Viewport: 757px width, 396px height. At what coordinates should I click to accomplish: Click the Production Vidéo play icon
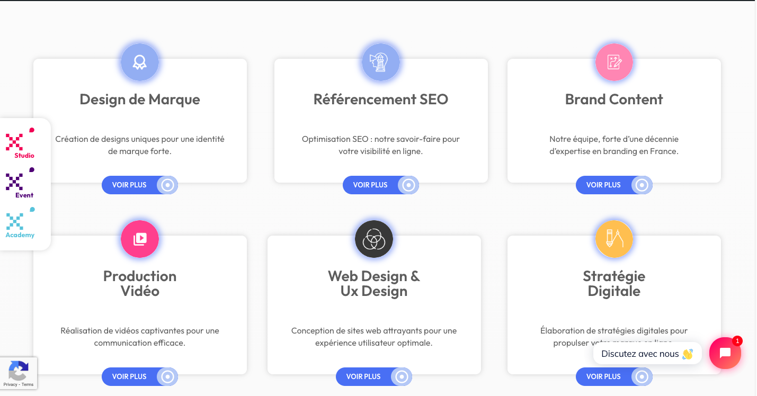click(139, 239)
